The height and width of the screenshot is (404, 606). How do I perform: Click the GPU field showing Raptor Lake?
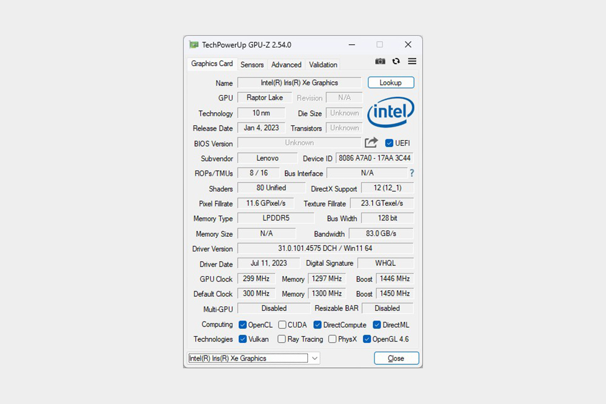click(x=265, y=98)
